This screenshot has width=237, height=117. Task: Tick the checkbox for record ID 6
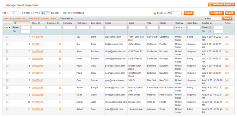click(7, 73)
